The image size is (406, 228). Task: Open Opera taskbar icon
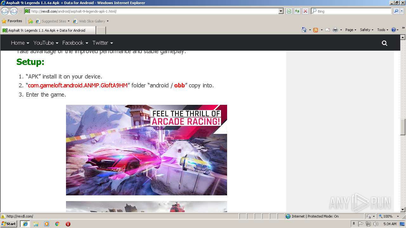pos(68,224)
